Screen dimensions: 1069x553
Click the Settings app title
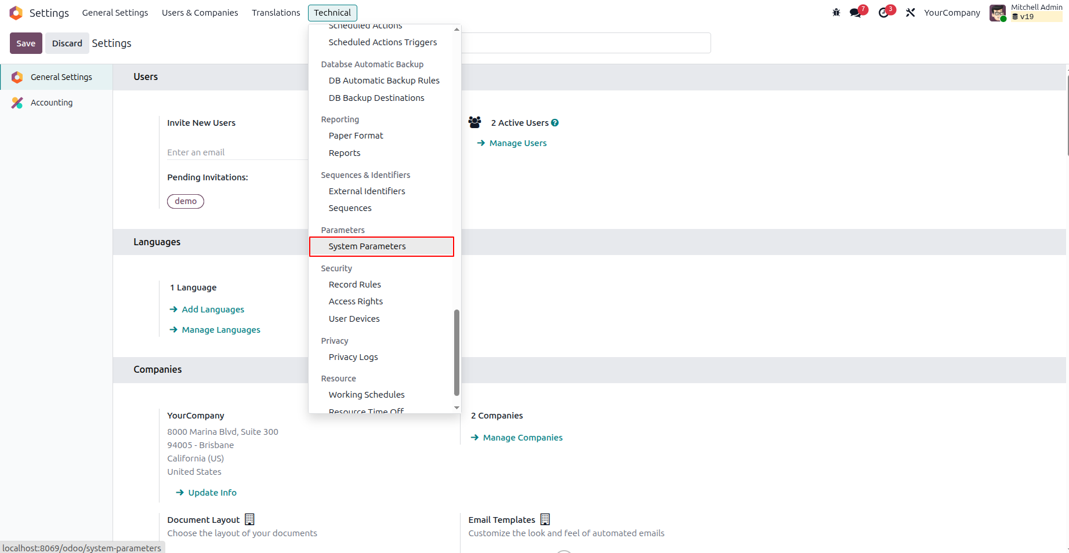pos(49,13)
